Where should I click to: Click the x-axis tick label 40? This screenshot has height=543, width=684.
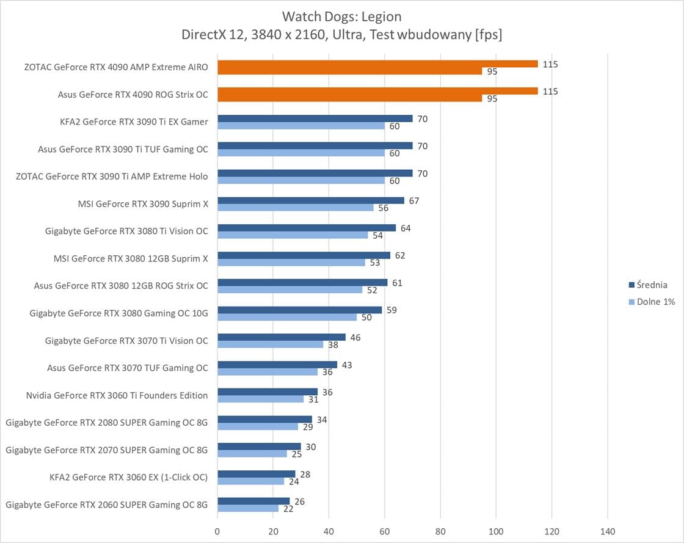click(329, 531)
